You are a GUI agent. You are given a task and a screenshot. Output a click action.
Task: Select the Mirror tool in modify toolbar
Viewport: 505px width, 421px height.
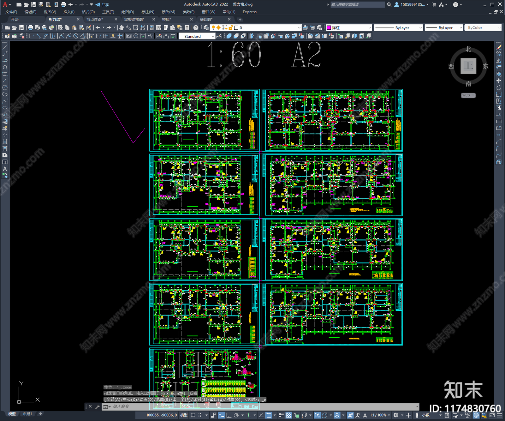click(x=499, y=61)
